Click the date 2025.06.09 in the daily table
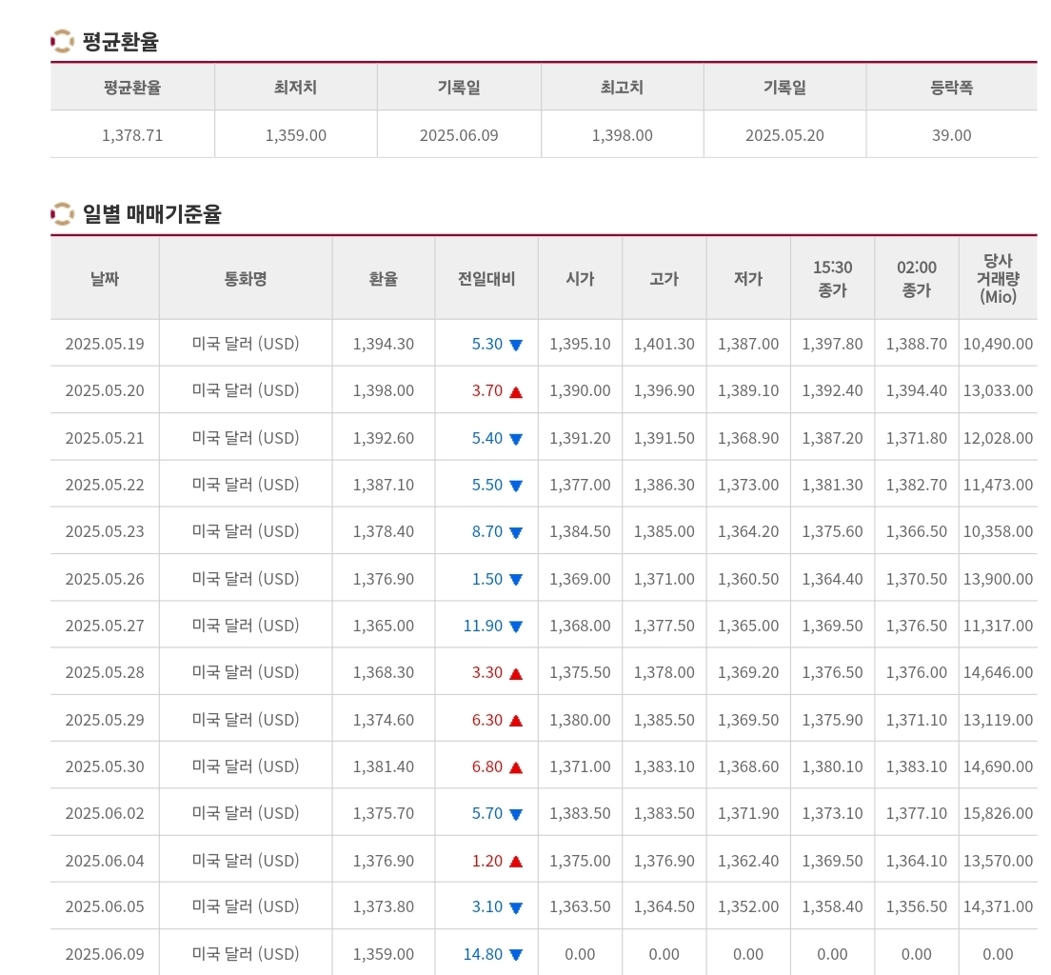This screenshot has height=975, width=1051. click(105, 954)
